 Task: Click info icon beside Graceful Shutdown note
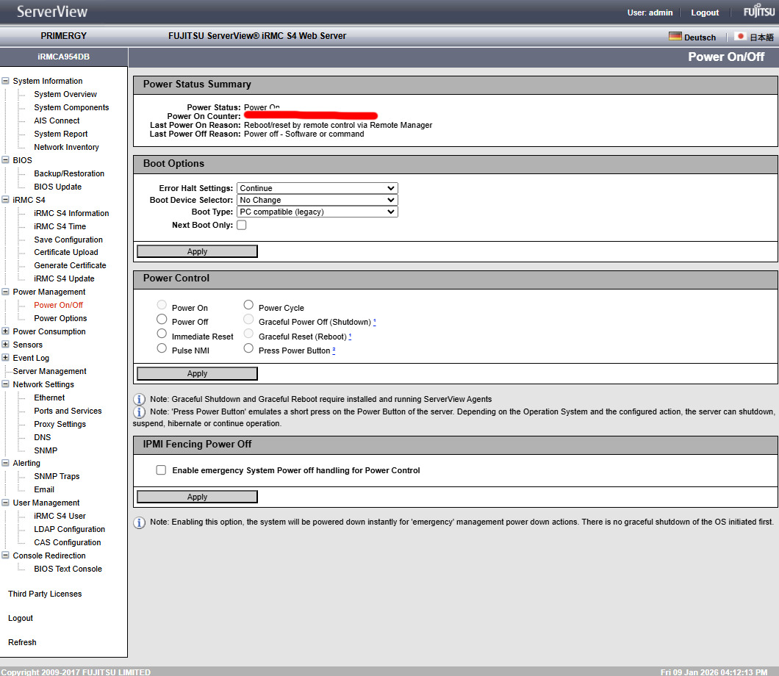(x=140, y=399)
